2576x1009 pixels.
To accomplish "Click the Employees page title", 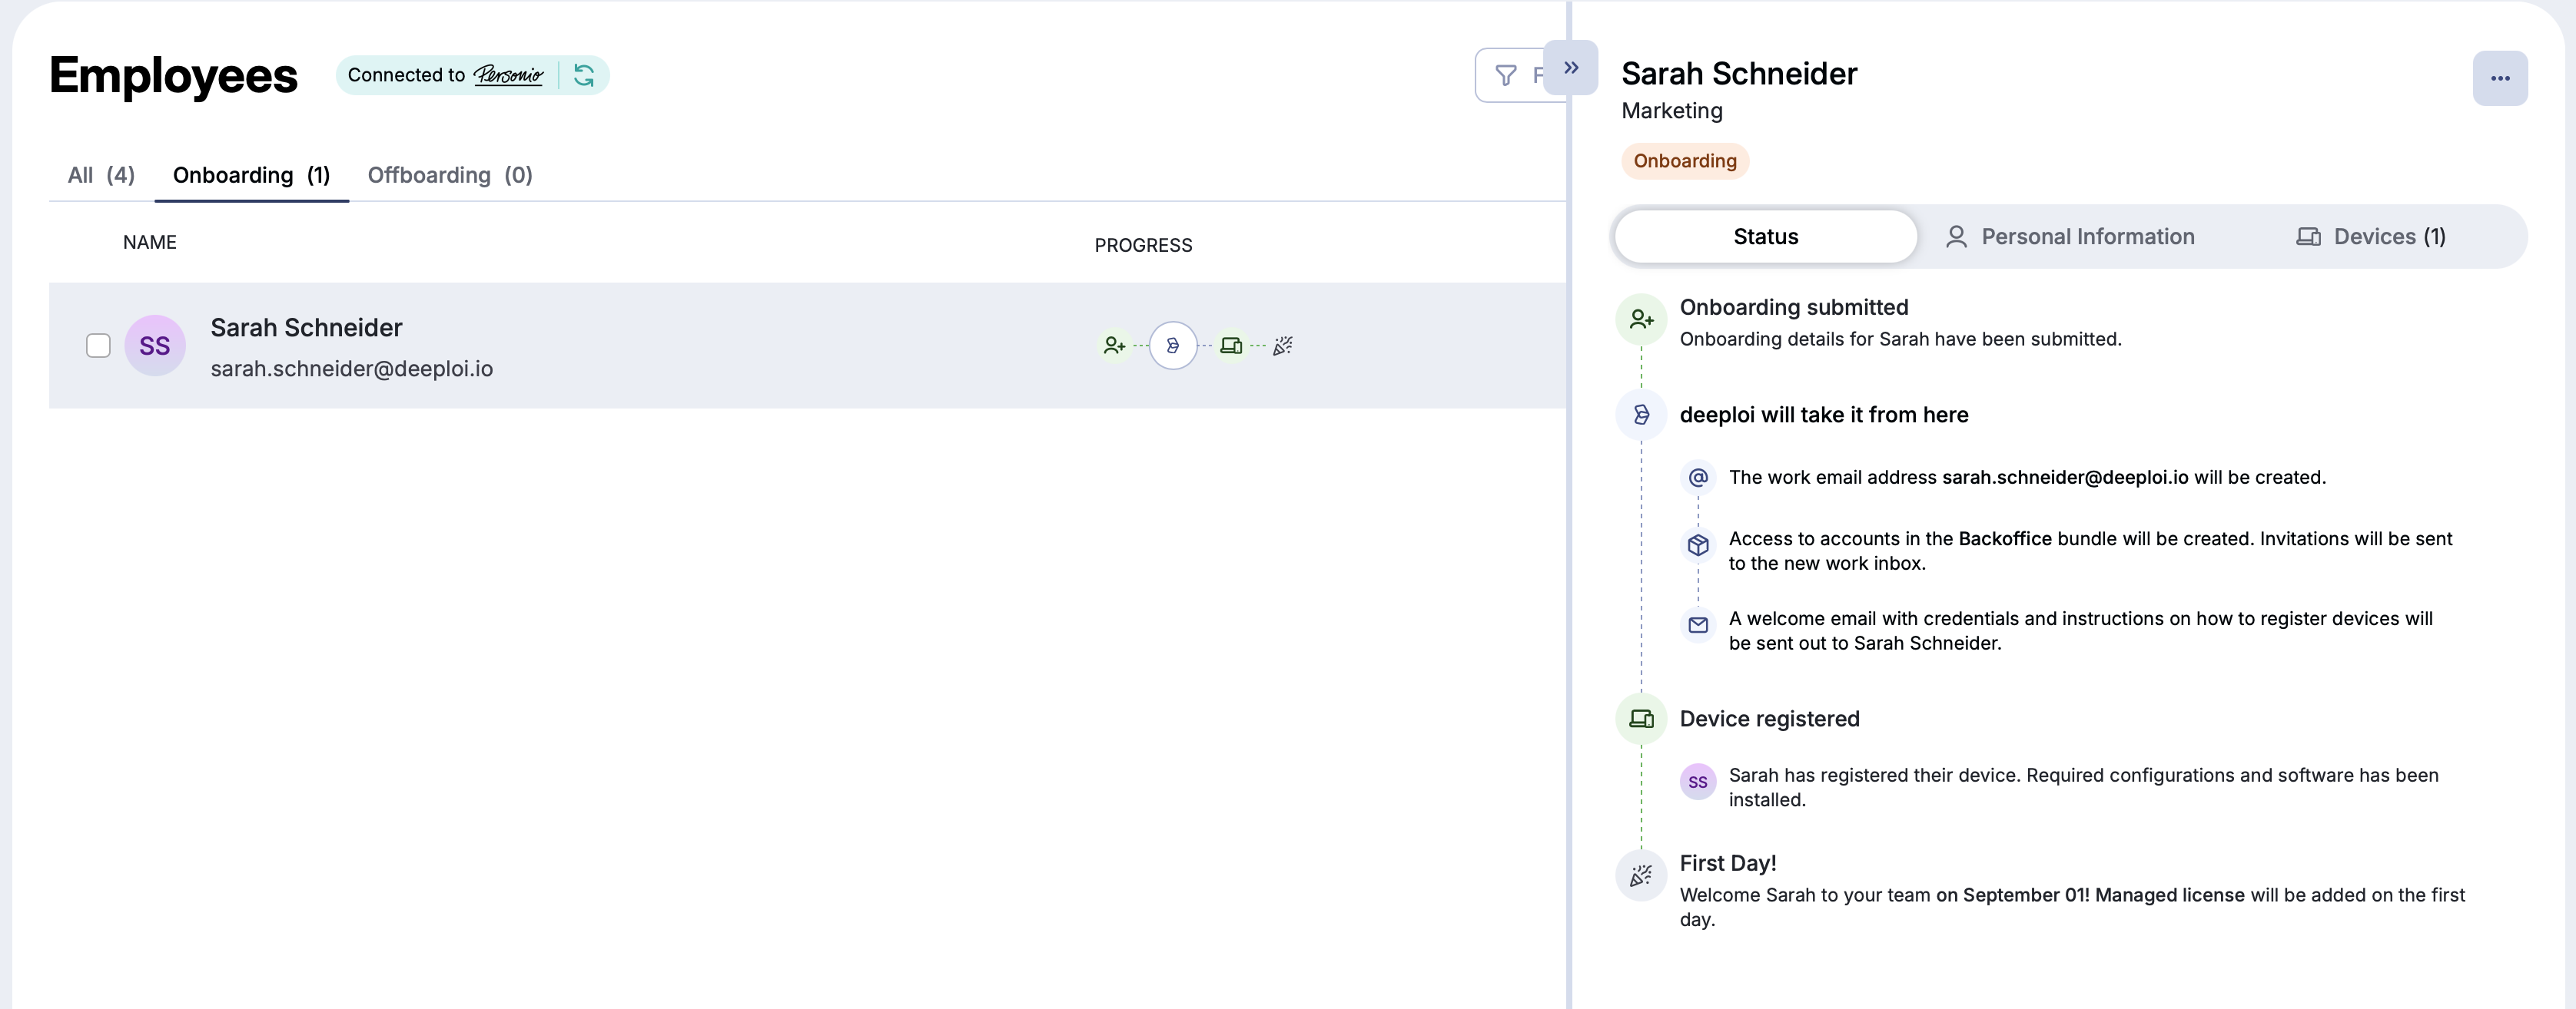I will (x=174, y=76).
